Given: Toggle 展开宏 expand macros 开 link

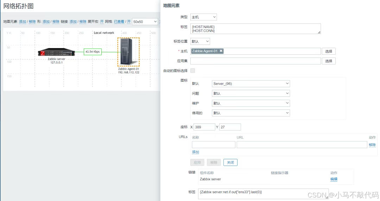Looking at the screenshot, I should [x=102, y=21].
